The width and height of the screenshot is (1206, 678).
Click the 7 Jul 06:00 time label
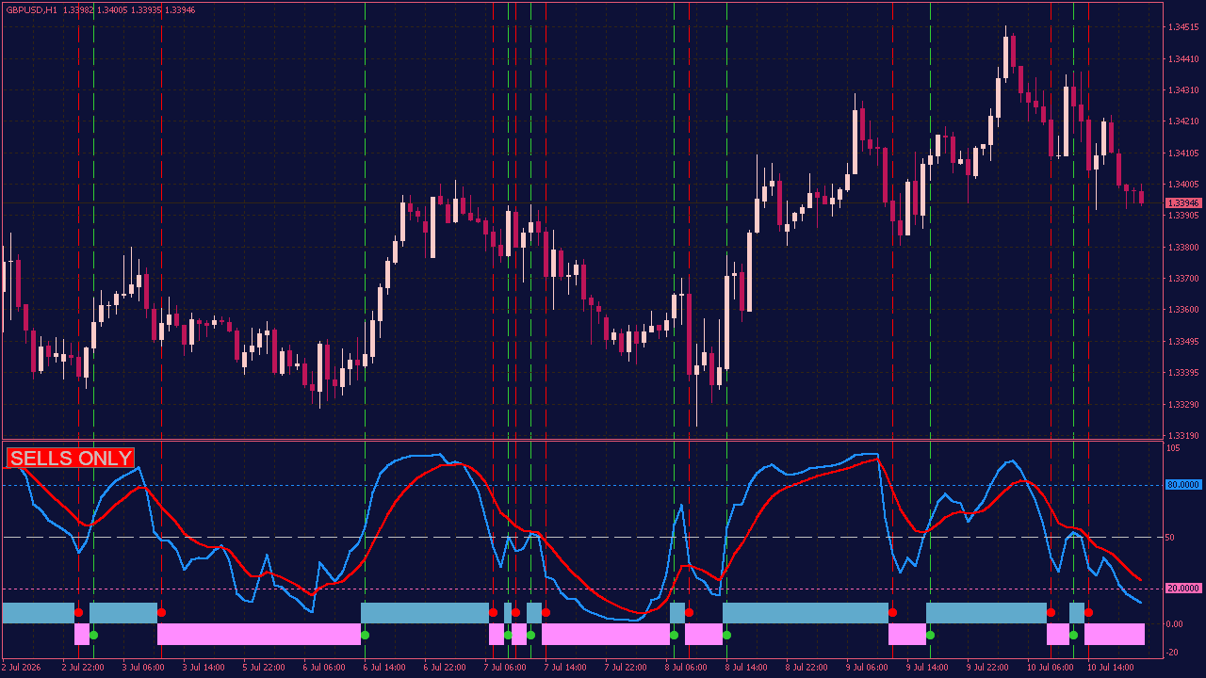tap(505, 667)
